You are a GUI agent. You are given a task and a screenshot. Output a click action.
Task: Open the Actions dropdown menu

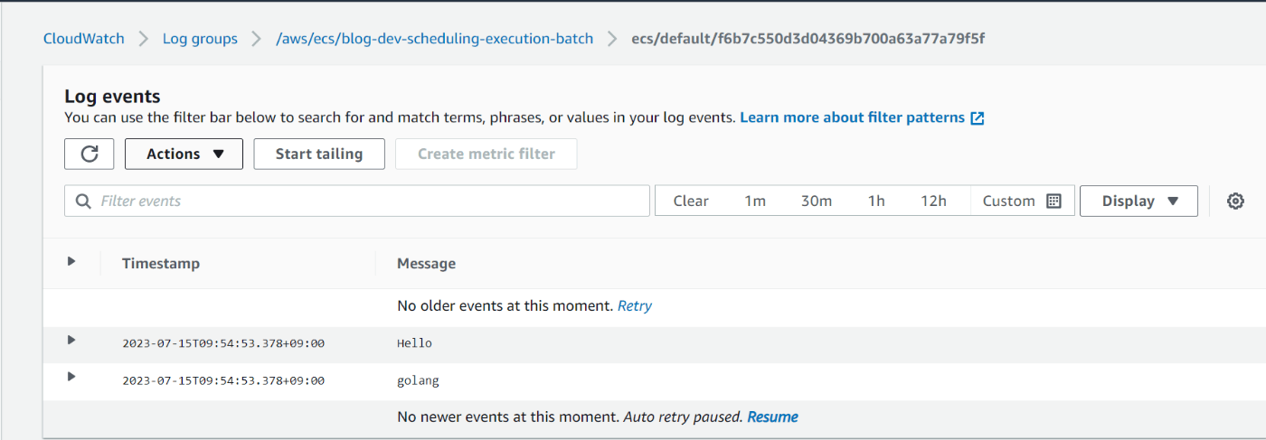click(x=184, y=154)
